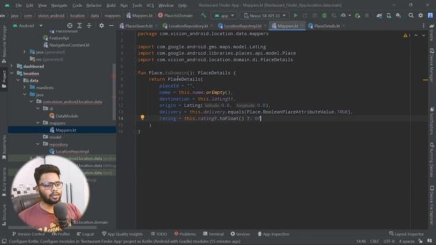This screenshot has height=245, width=436.
Task: Click the Profile app speedometer icon
Action: (343, 16)
